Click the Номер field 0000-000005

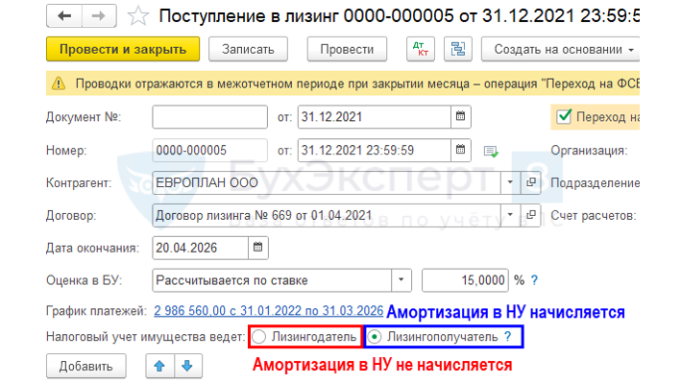pyautogui.click(x=209, y=150)
